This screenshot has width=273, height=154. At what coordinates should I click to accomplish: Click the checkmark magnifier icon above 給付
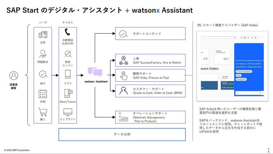click(x=43, y=74)
